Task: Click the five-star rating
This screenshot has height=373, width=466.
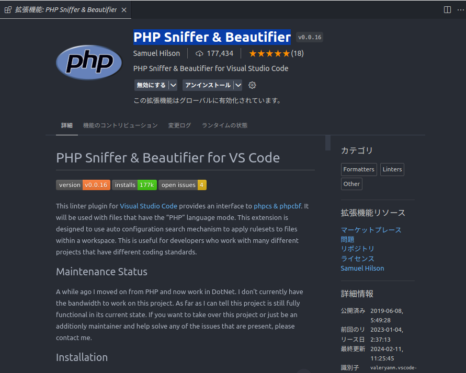Action: click(269, 53)
